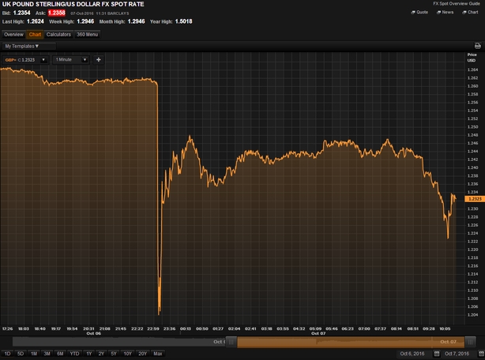Click the Month High value 1.2946
Image resolution: width=485 pixels, height=360 pixels.
tap(136, 21)
